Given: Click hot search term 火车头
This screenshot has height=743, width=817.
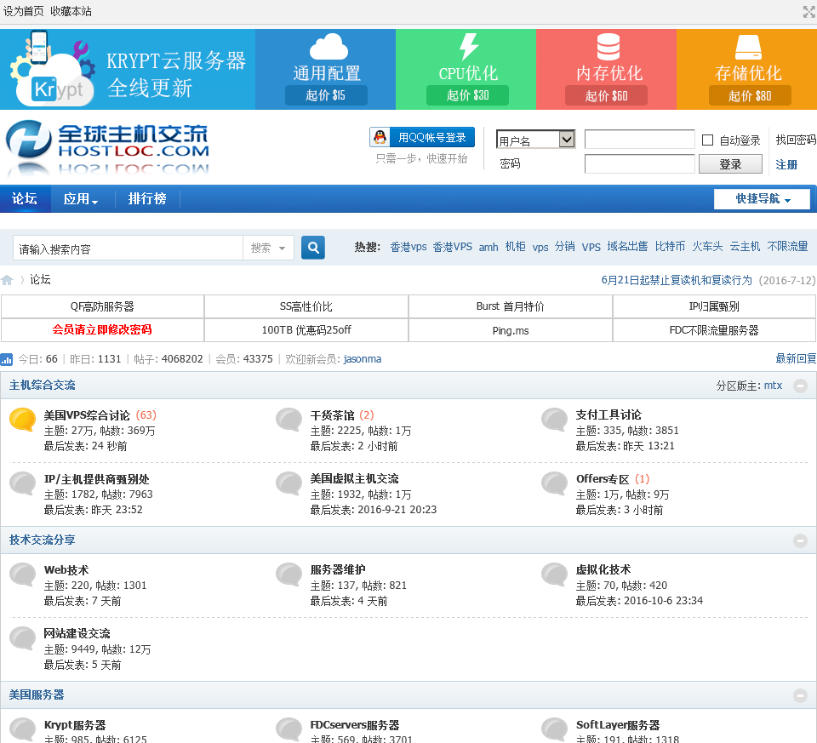Looking at the screenshot, I should 707,247.
